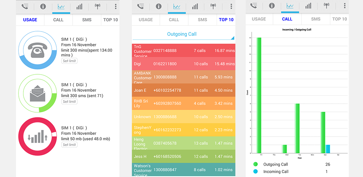The image size is (363, 177).
Task: Click 'limit 300 sms (sent 71)' text
Action: coord(82,96)
